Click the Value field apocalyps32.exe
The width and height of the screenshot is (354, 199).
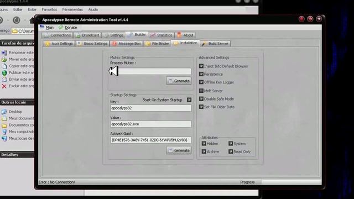[150, 124]
